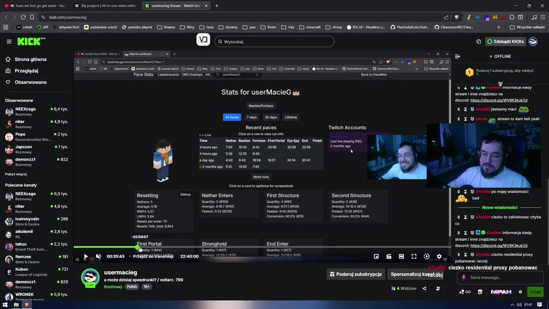
Task: Open video player settings gear
Action: pos(439,257)
